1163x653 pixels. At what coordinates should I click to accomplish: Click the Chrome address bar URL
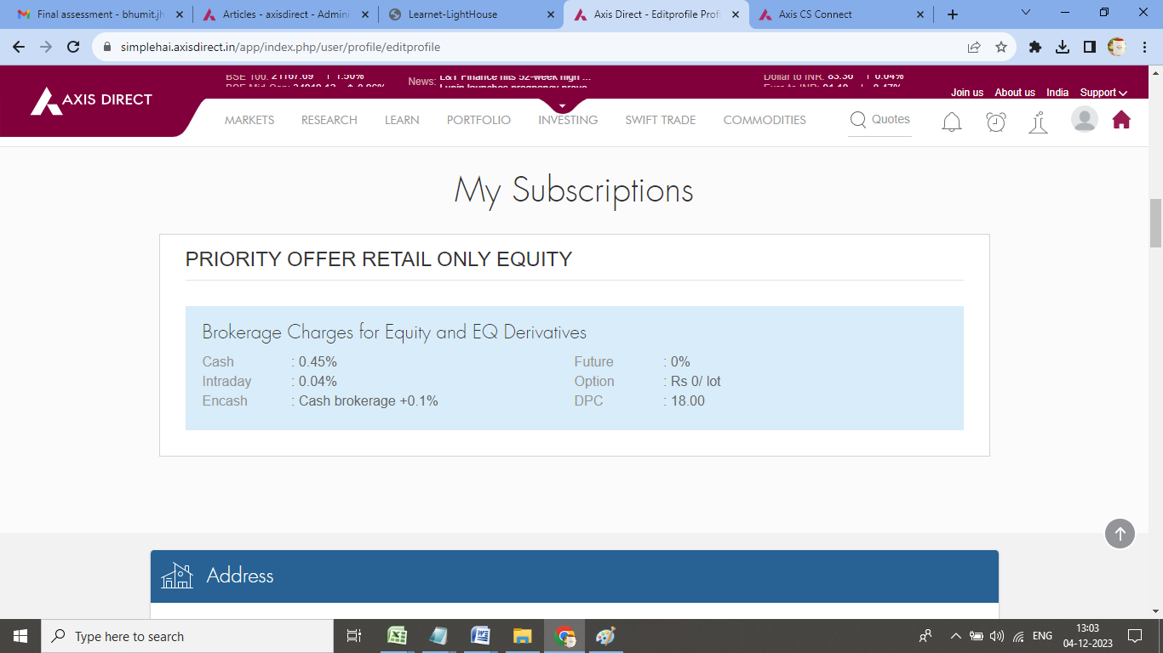coord(281,48)
